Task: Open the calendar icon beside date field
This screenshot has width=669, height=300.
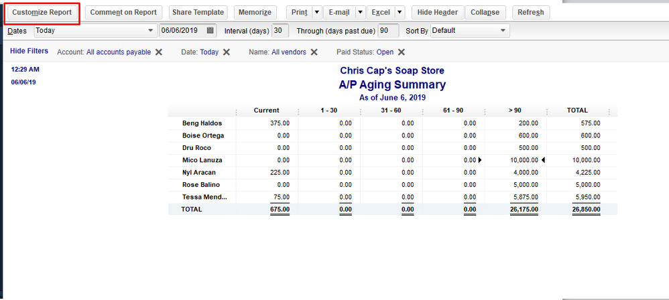Action: tap(210, 31)
